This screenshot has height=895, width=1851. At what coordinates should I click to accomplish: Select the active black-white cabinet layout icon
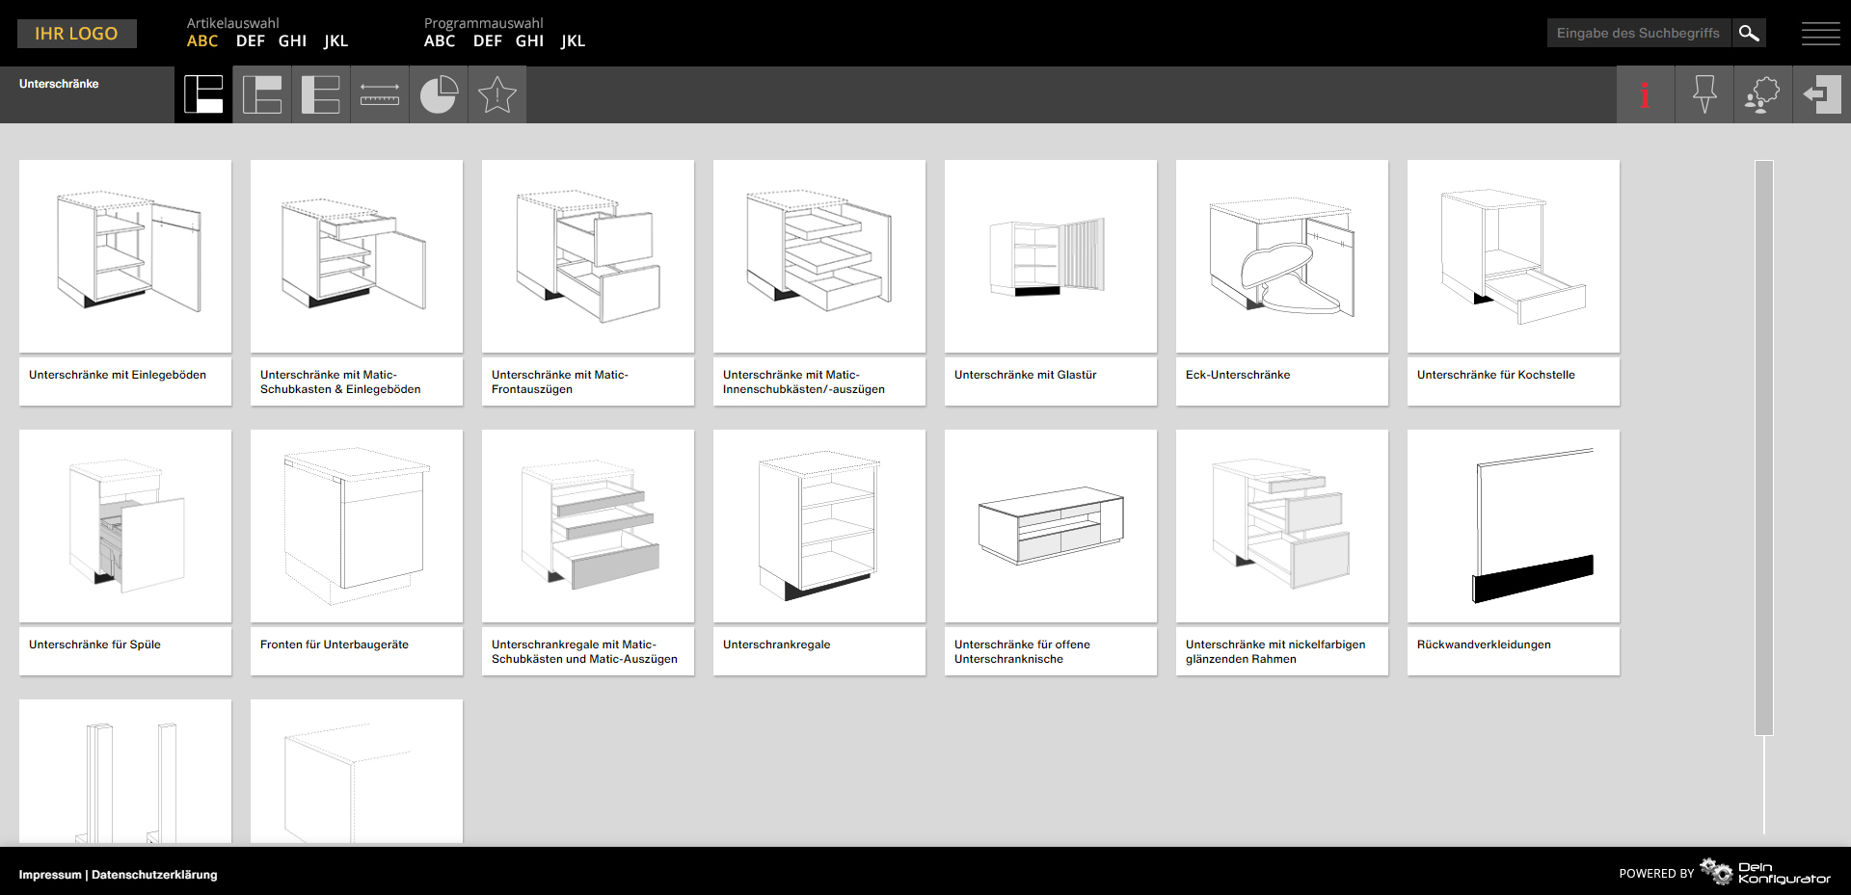click(x=203, y=94)
